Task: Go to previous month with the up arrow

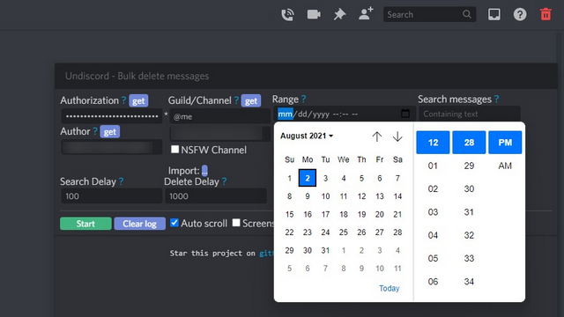Action: point(376,136)
